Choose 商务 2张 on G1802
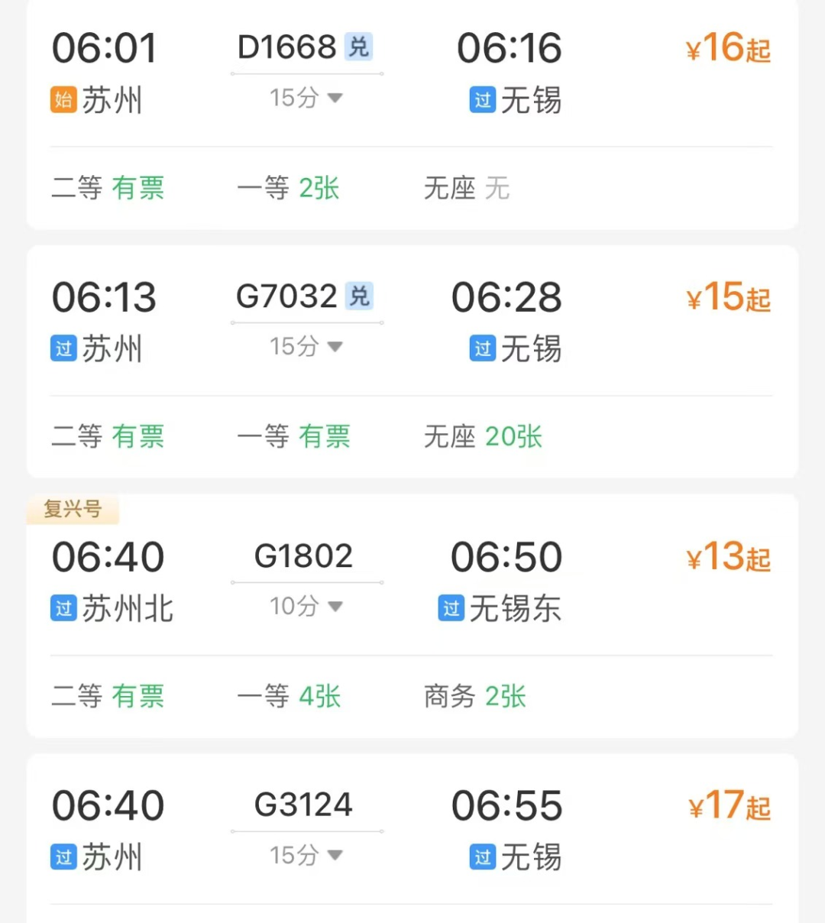 click(475, 697)
